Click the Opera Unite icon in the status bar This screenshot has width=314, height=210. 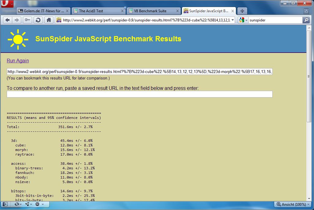coord(28,204)
